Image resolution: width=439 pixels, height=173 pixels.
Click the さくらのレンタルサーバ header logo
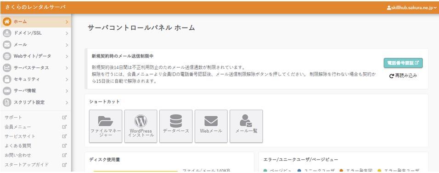(x=35, y=7)
